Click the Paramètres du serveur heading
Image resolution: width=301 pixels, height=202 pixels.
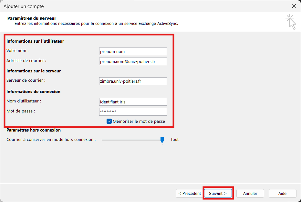(x=32, y=18)
